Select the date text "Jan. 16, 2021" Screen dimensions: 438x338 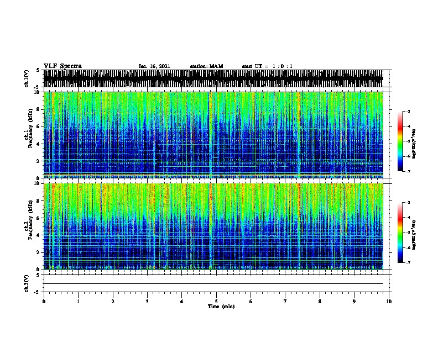154,66
